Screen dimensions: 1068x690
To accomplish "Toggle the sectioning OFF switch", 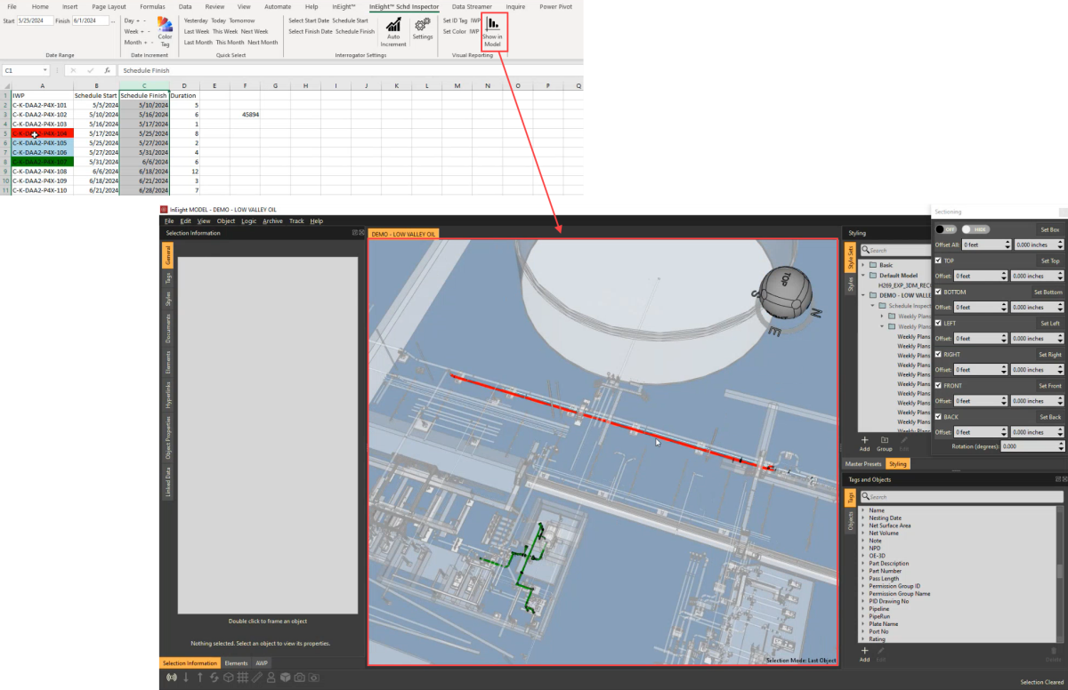I will 945,229.
